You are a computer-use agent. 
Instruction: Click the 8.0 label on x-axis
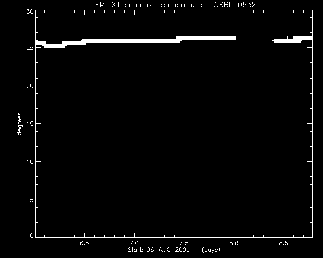coord(234,243)
